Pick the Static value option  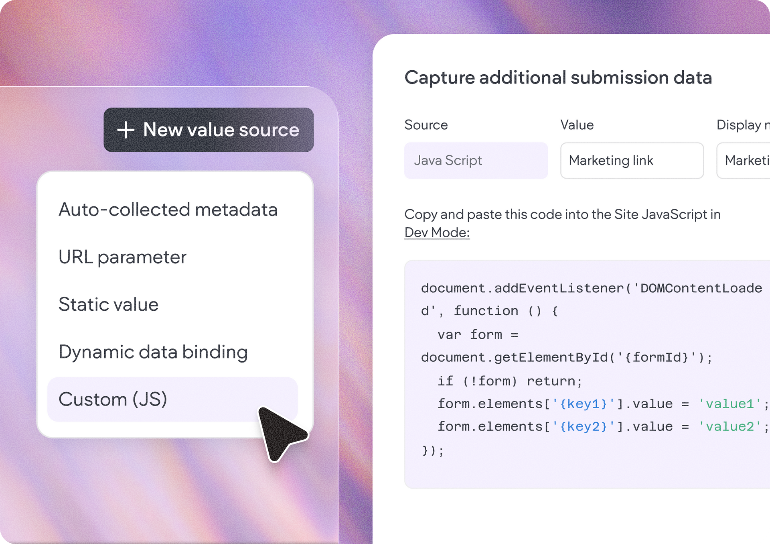[108, 304]
